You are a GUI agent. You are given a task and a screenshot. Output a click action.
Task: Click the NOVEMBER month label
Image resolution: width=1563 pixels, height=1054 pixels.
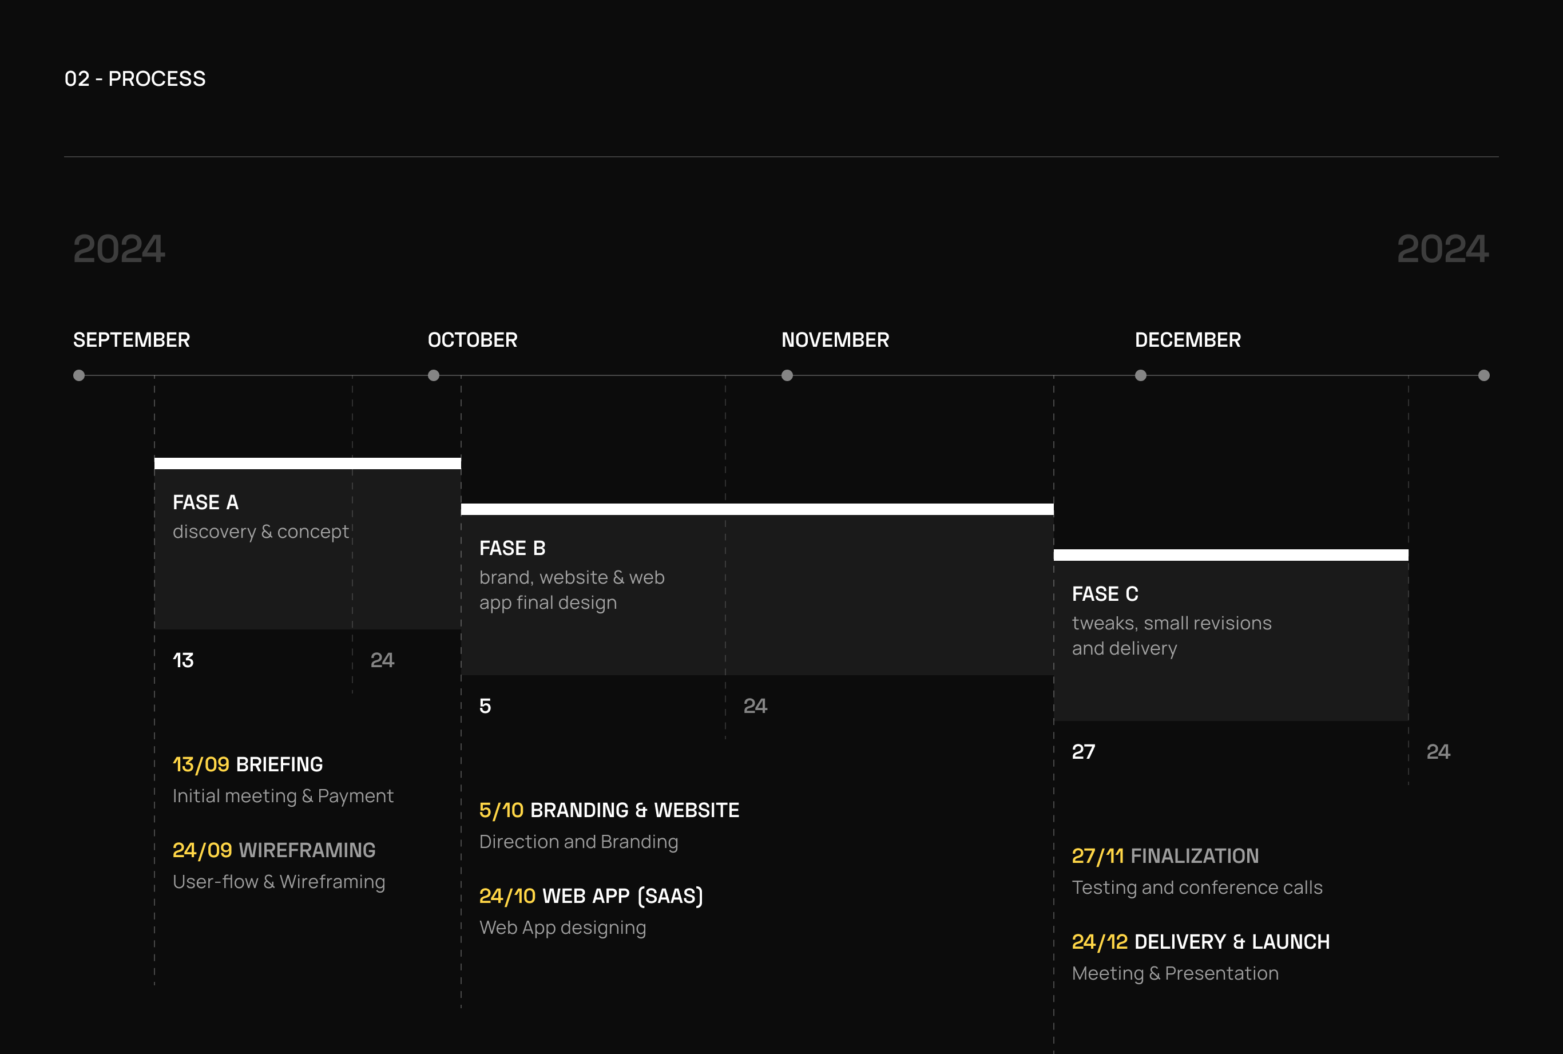tap(835, 340)
